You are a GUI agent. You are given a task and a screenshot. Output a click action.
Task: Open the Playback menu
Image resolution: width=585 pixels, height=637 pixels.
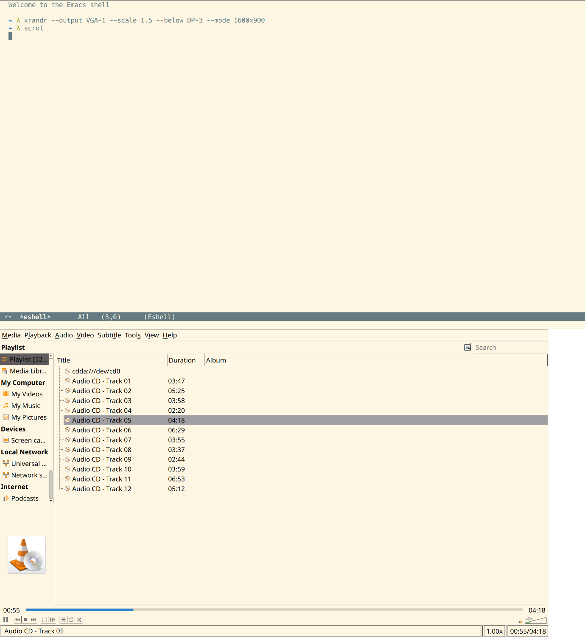tap(38, 335)
